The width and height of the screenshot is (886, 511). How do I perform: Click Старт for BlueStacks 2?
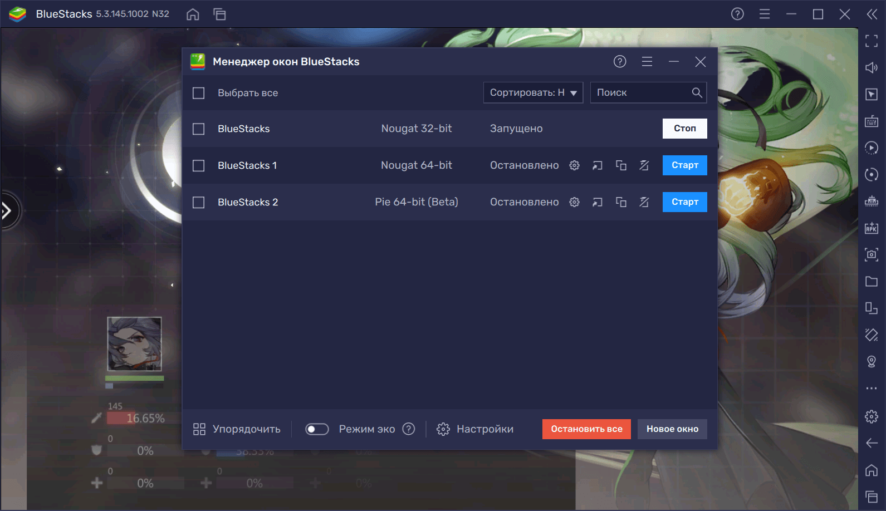click(x=685, y=202)
